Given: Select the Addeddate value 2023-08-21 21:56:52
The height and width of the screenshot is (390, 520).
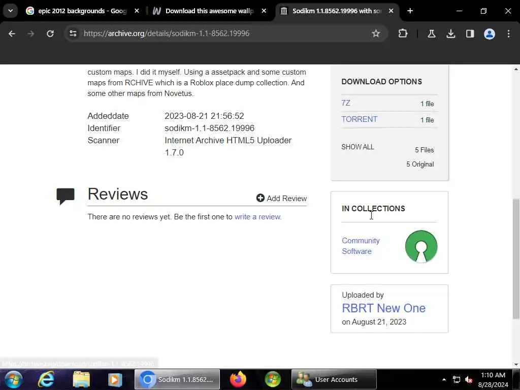Looking at the screenshot, I should point(204,116).
